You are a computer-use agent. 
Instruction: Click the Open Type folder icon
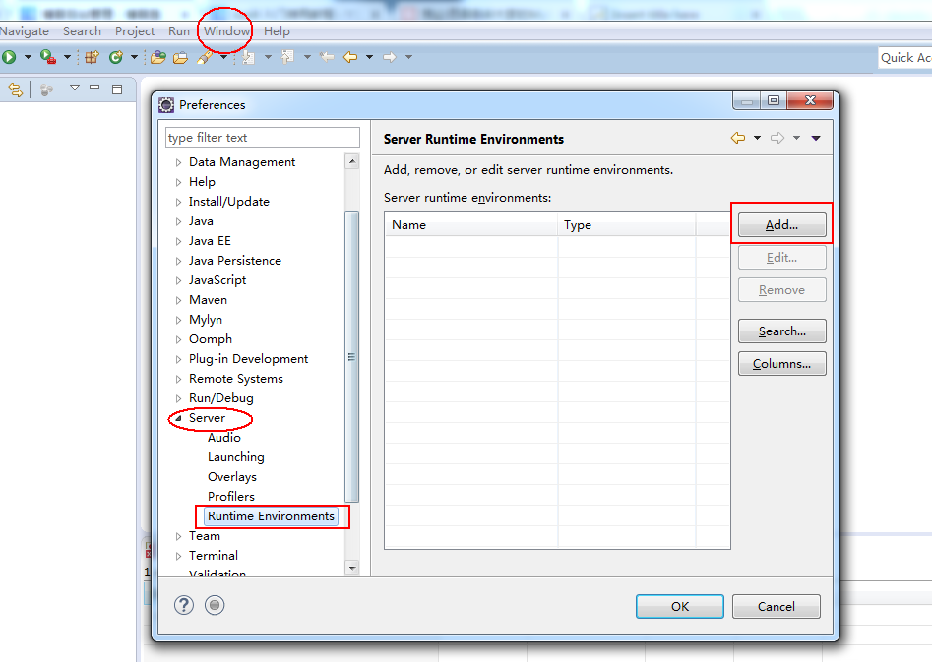(x=158, y=57)
